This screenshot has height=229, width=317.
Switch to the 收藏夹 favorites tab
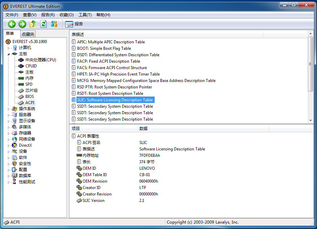28,34
